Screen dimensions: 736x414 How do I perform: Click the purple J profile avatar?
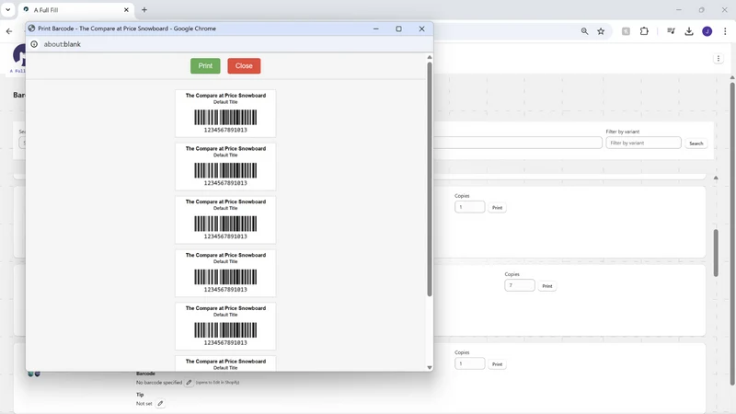(707, 31)
